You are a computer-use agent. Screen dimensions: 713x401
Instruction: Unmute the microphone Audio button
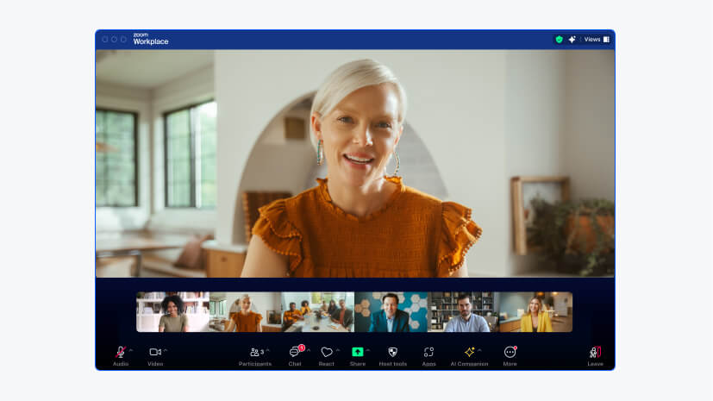click(120, 353)
